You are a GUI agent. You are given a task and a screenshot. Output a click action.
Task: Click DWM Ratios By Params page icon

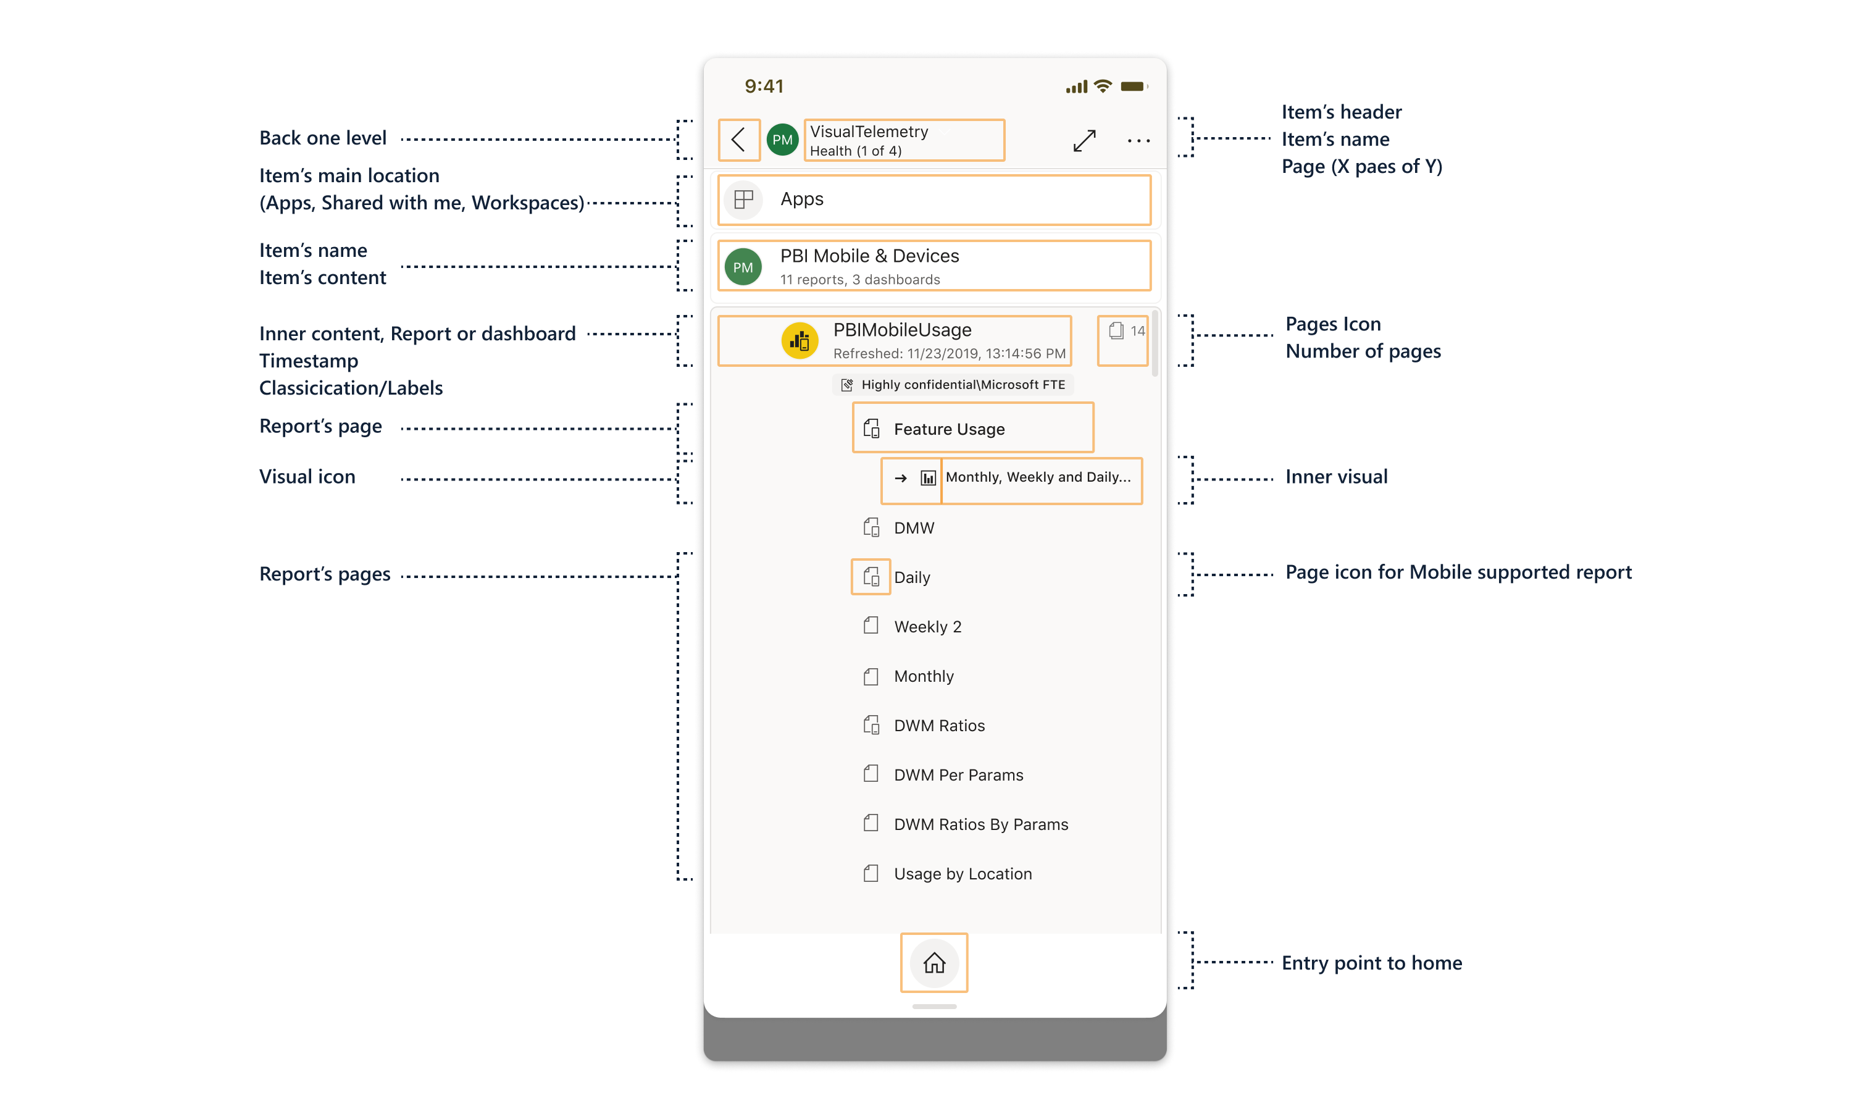[871, 823]
